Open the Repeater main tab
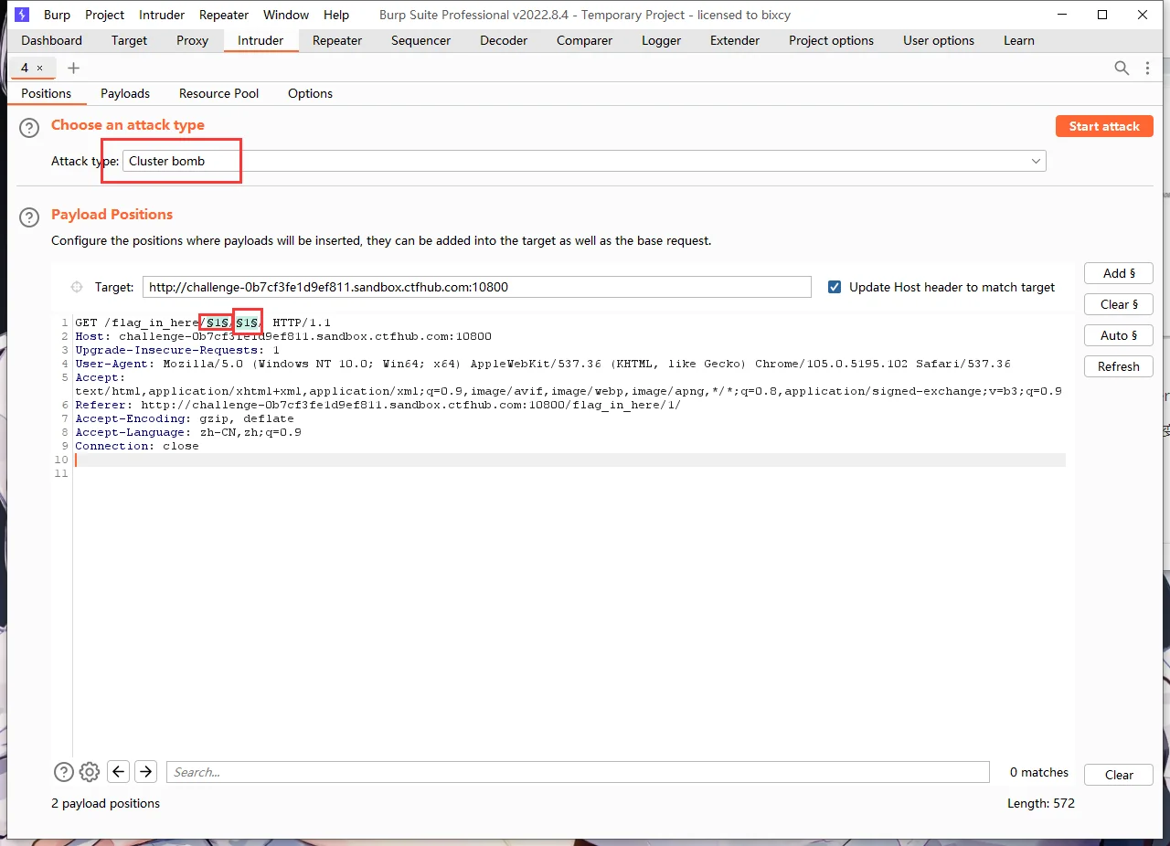1170x846 pixels. pos(337,40)
